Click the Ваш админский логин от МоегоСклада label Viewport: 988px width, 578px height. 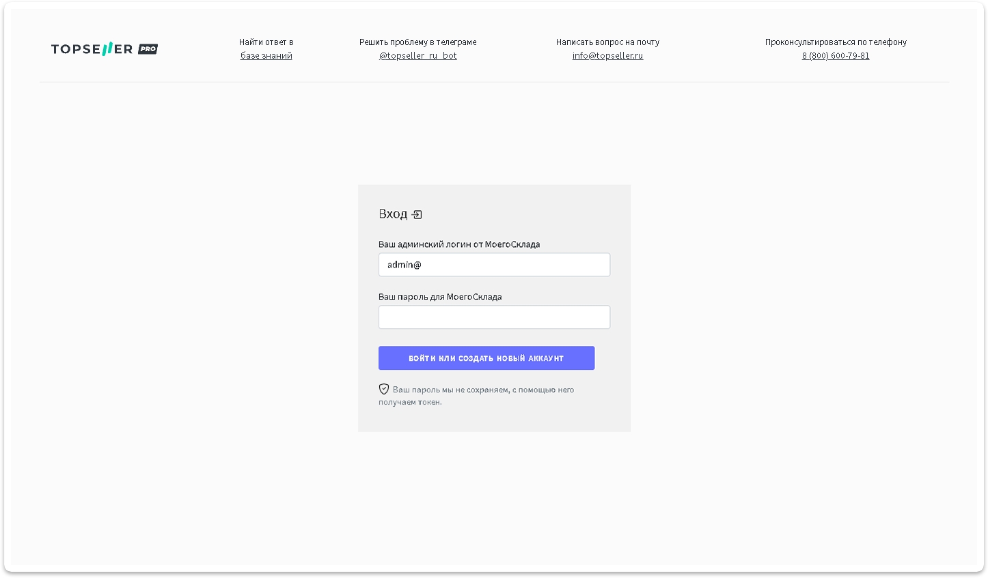click(x=459, y=244)
